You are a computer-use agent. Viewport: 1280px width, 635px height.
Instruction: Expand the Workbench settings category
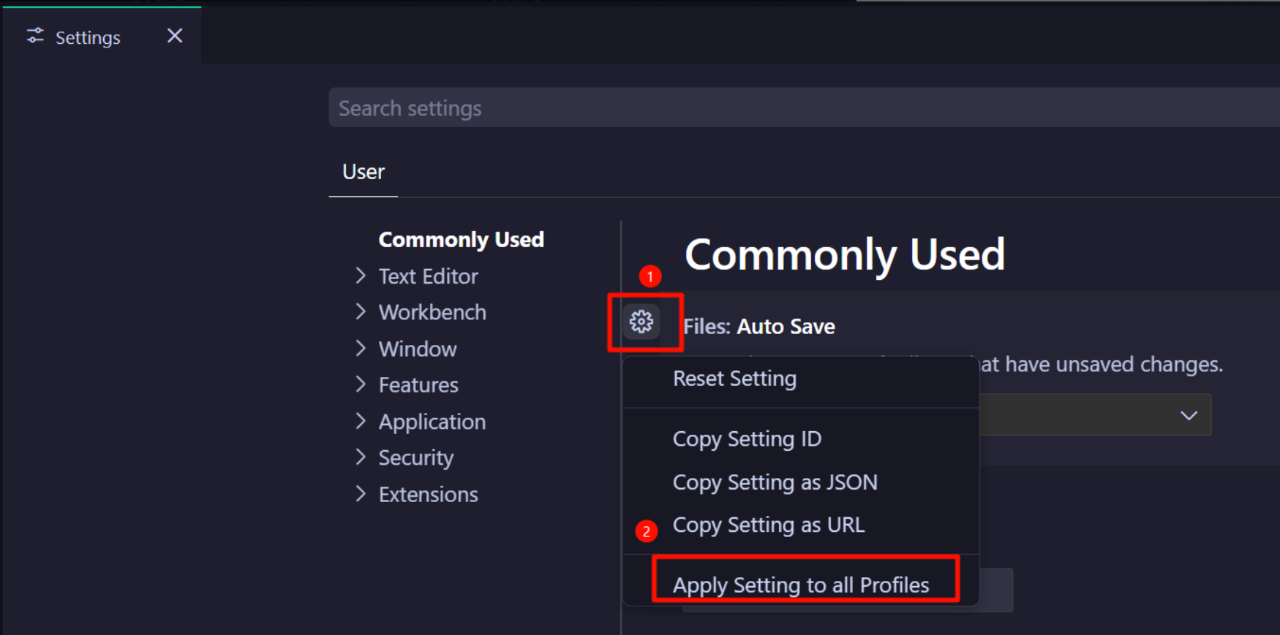point(432,312)
